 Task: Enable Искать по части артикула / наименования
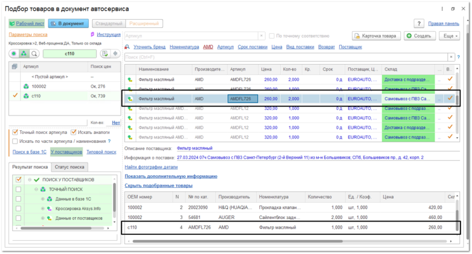(15, 141)
